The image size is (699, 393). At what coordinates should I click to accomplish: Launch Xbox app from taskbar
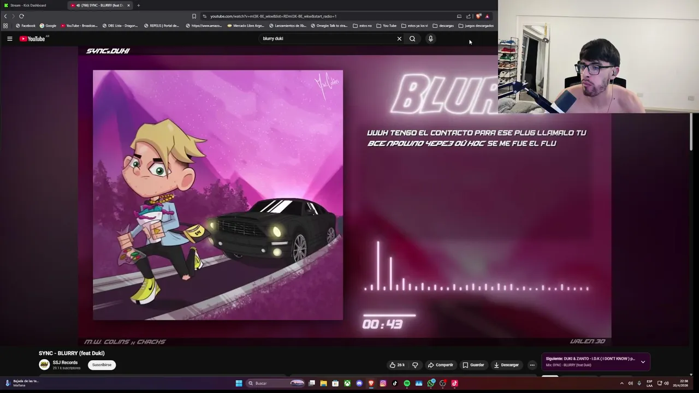(347, 383)
